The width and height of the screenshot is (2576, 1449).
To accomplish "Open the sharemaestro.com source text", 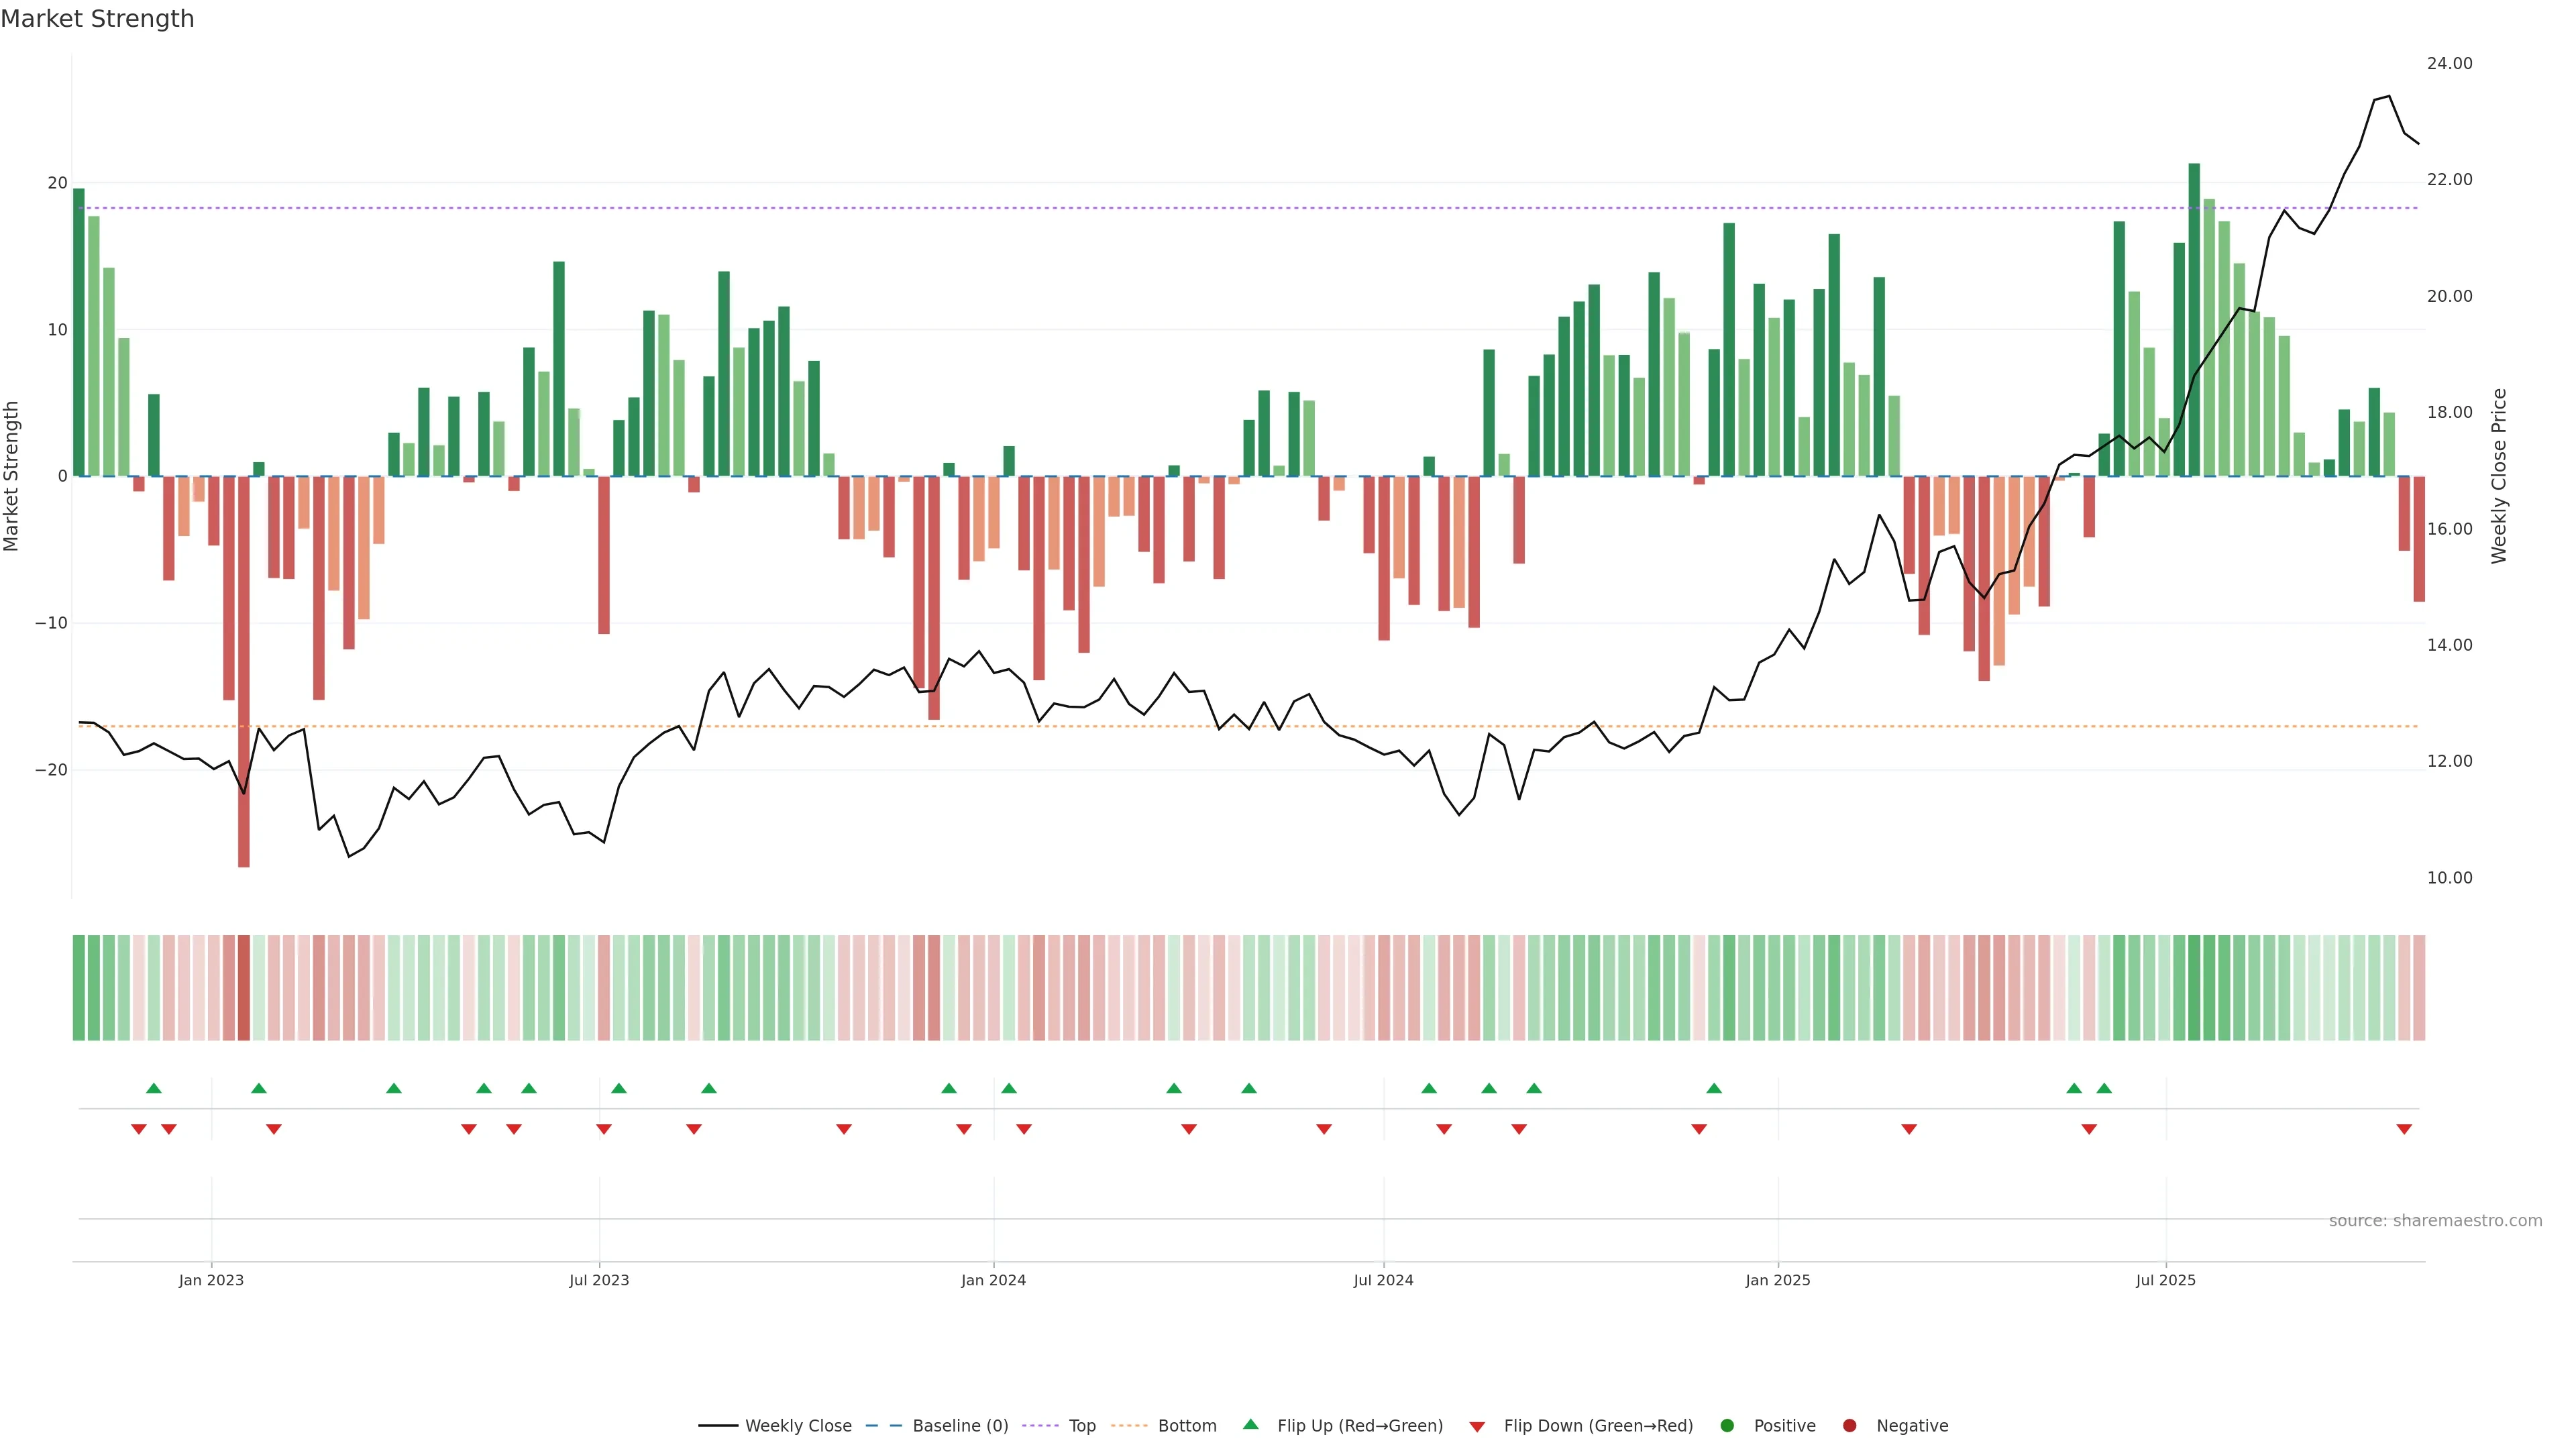I will click(2435, 1221).
